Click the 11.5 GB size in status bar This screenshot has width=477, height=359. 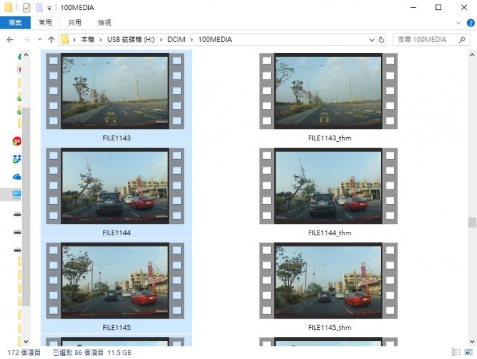(x=119, y=352)
